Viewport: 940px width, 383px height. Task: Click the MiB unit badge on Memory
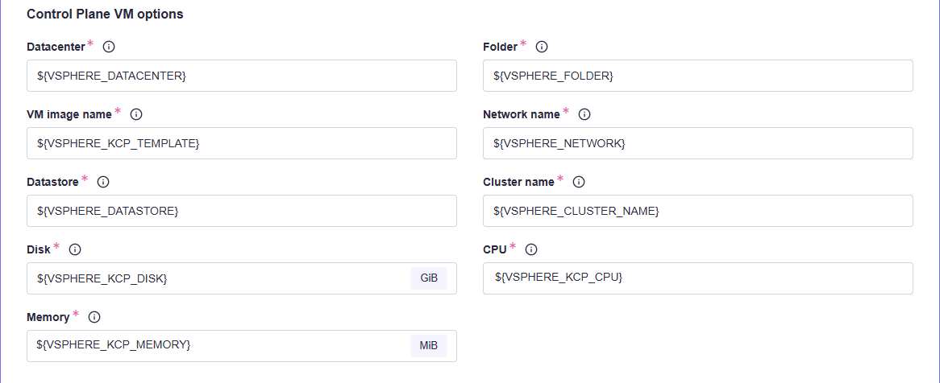point(429,346)
